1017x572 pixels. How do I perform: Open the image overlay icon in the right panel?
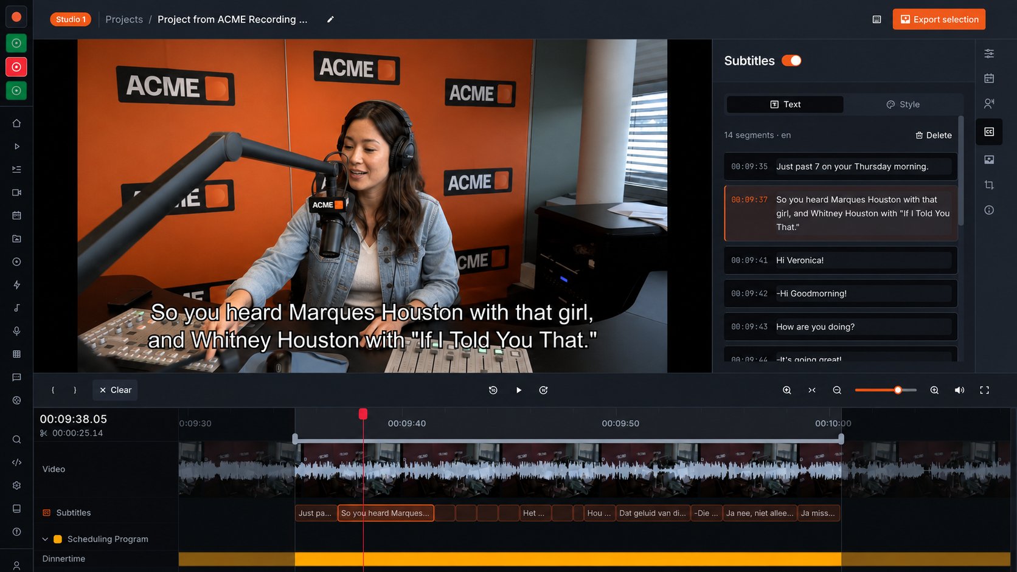pyautogui.click(x=989, y=160)
